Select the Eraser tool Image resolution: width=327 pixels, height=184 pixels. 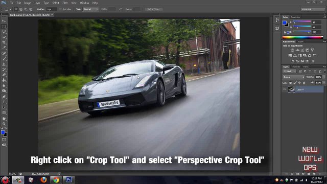click(x=4, y=75)
